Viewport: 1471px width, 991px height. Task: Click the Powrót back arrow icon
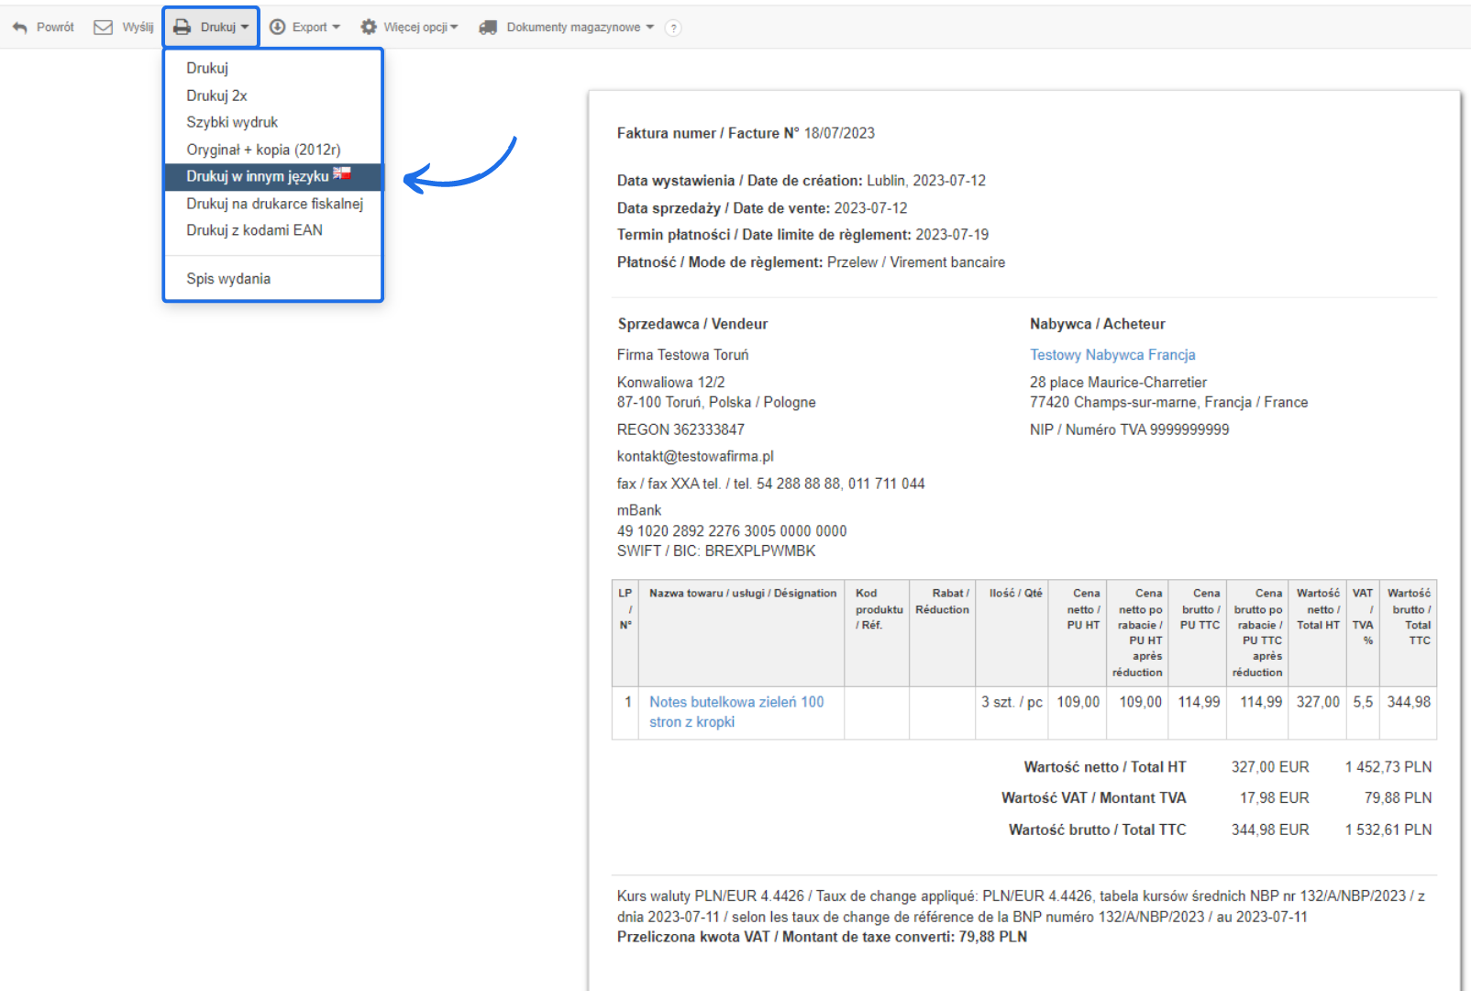(x=20, y=28)
